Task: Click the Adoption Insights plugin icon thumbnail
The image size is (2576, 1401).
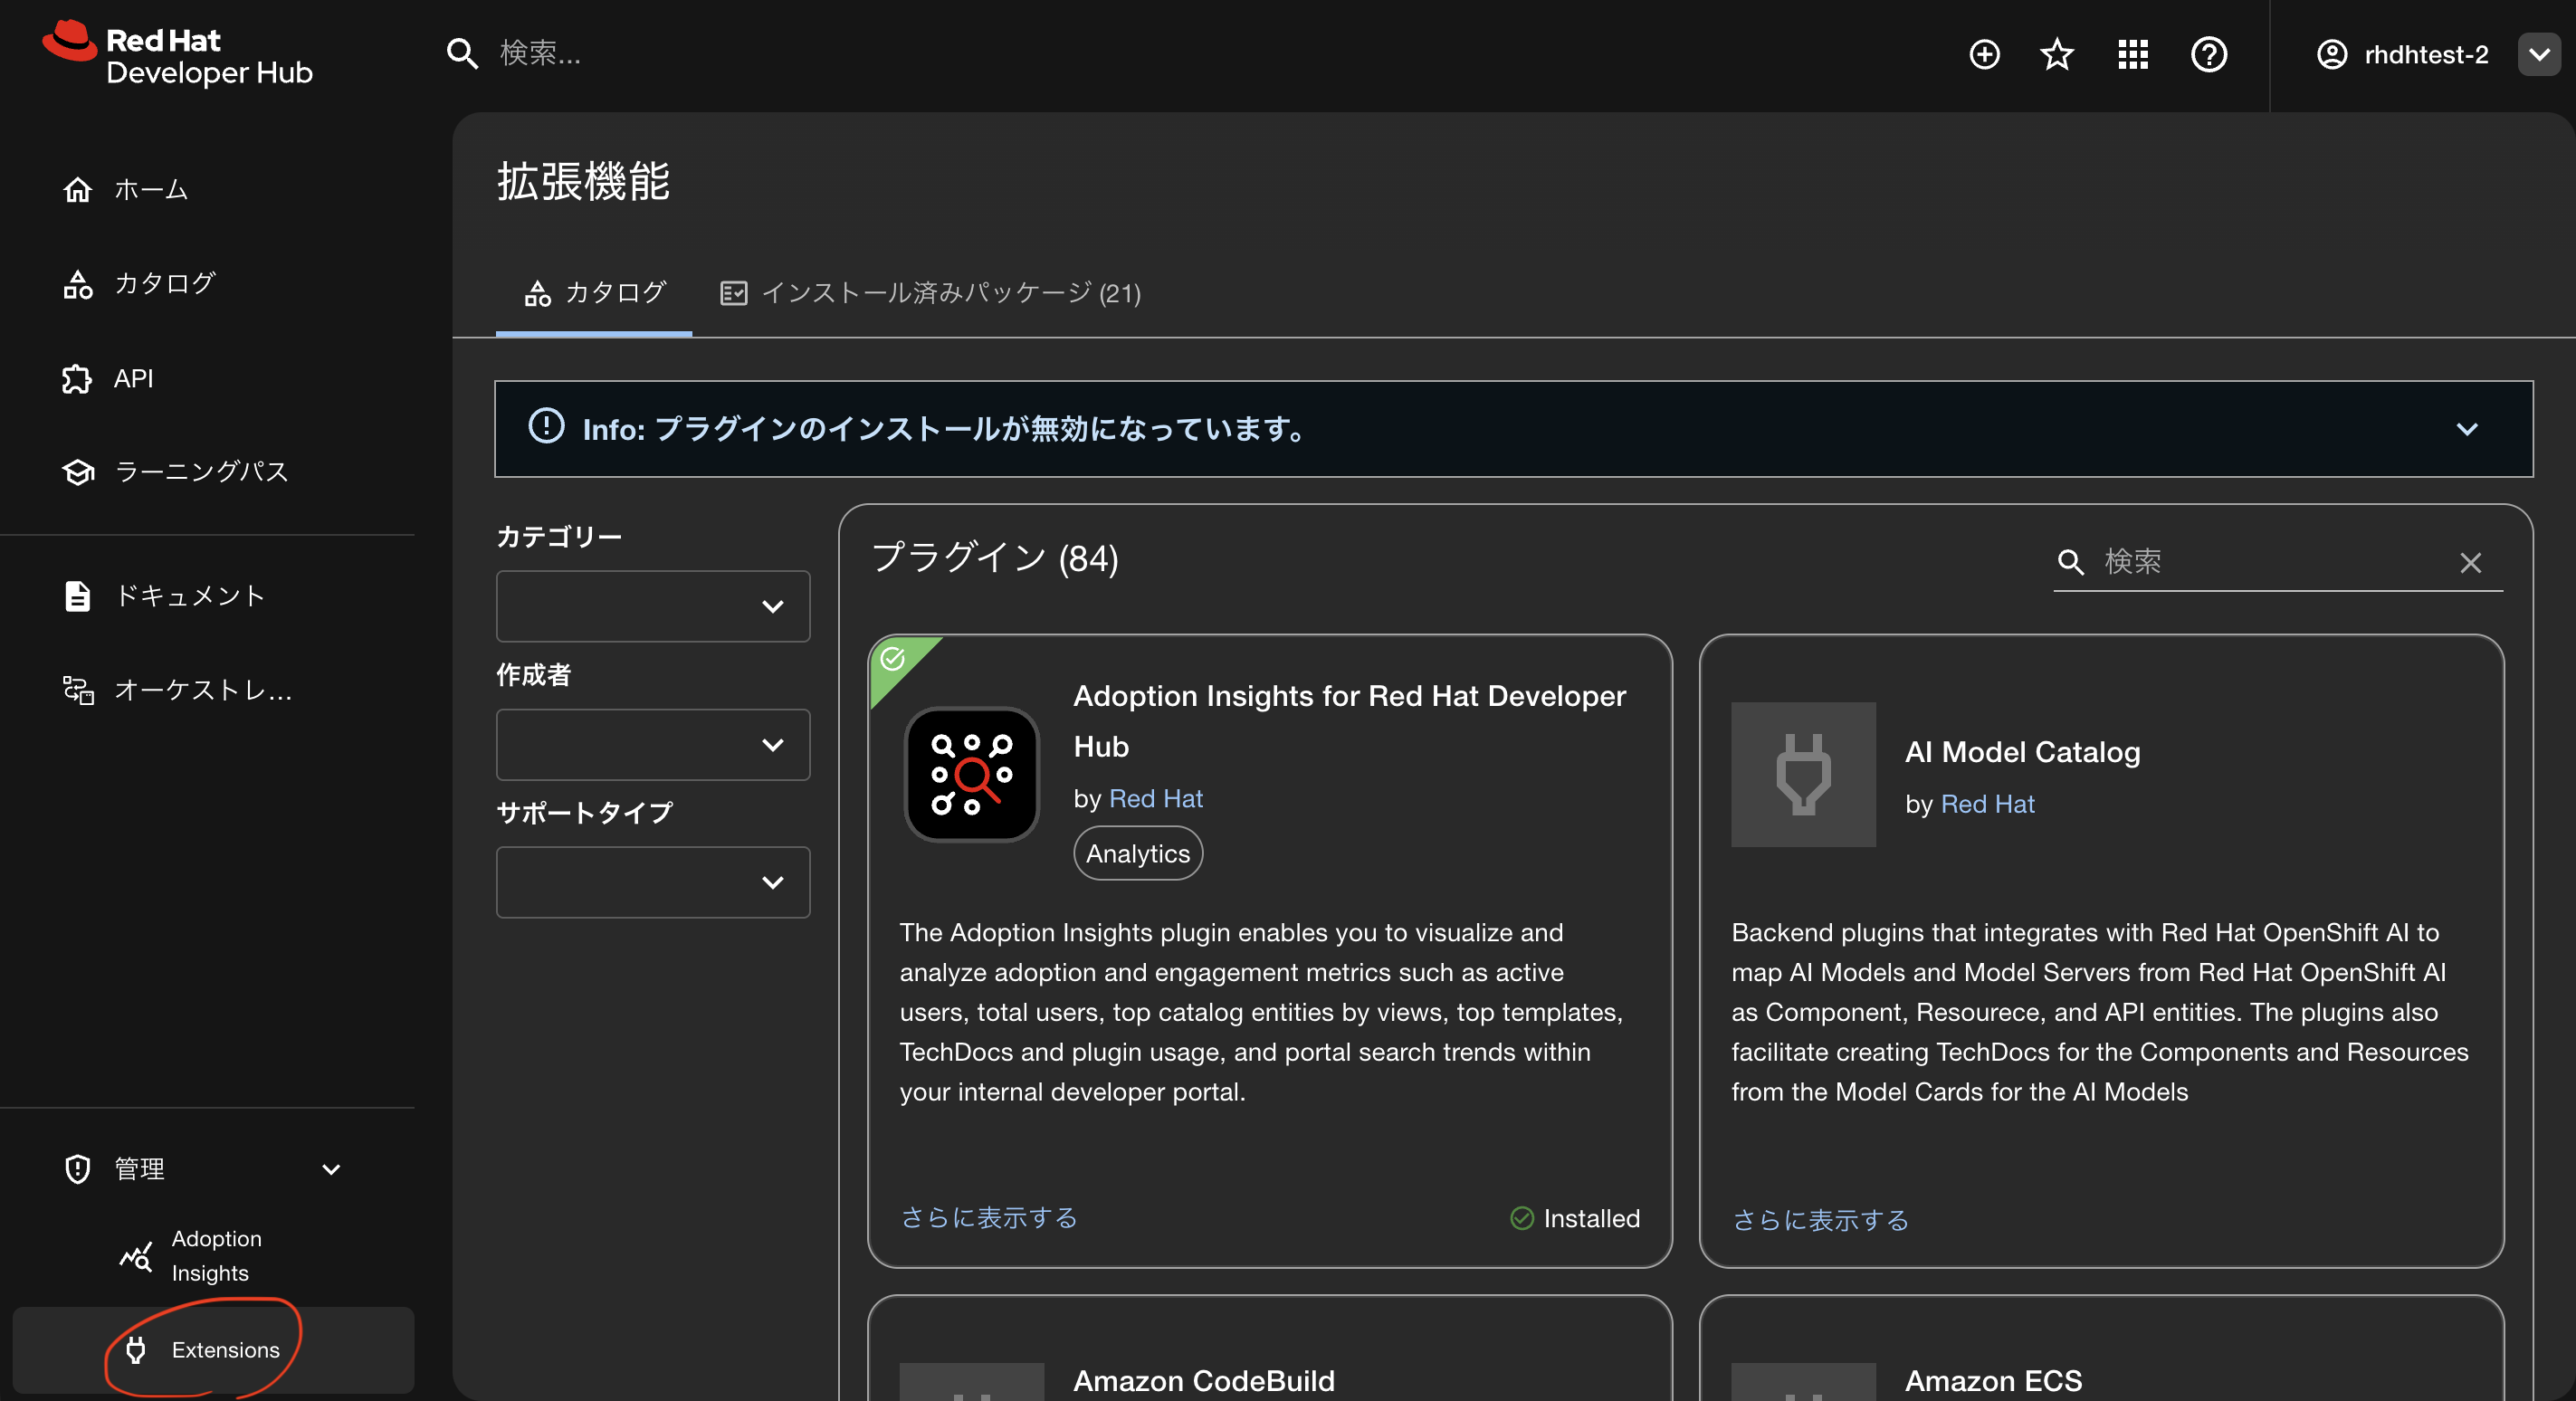Action: (971, 774)
